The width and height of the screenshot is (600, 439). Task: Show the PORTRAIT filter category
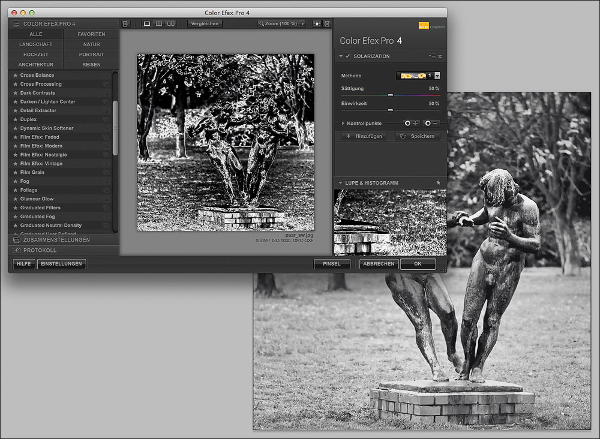[x=91, y=55]
